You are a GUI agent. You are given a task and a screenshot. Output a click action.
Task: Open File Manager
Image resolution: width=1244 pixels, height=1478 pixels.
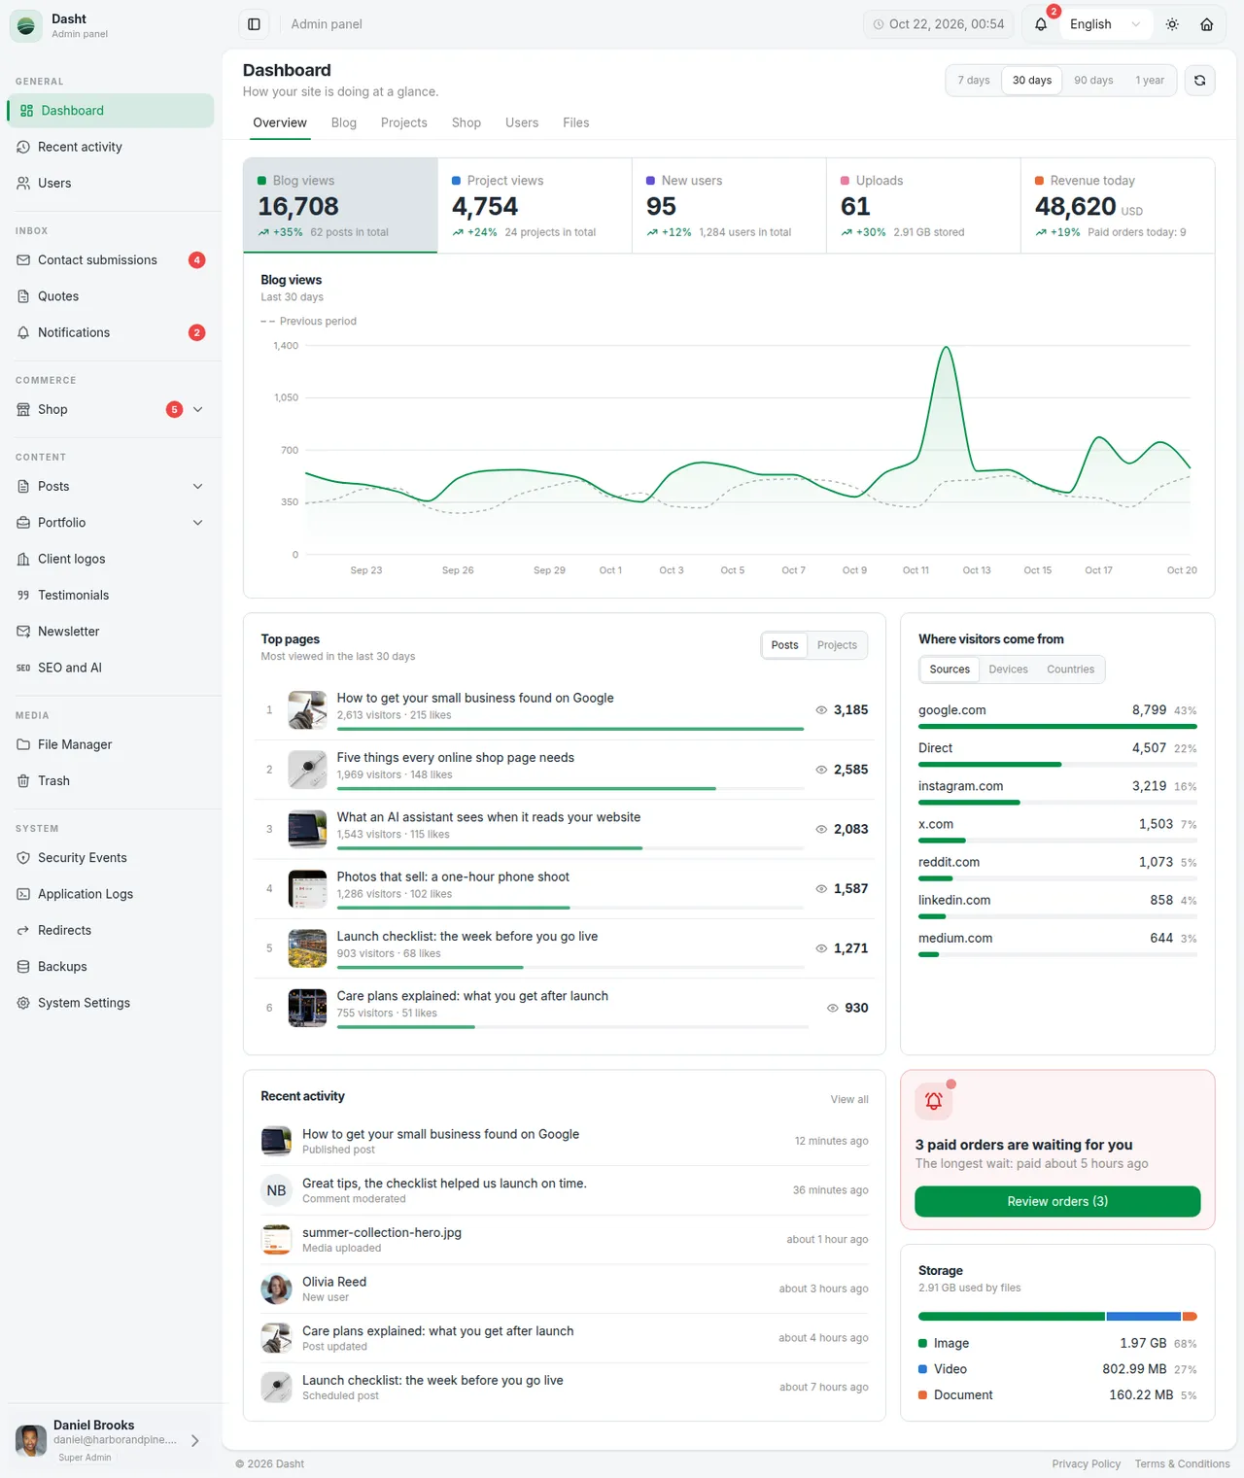111,744
